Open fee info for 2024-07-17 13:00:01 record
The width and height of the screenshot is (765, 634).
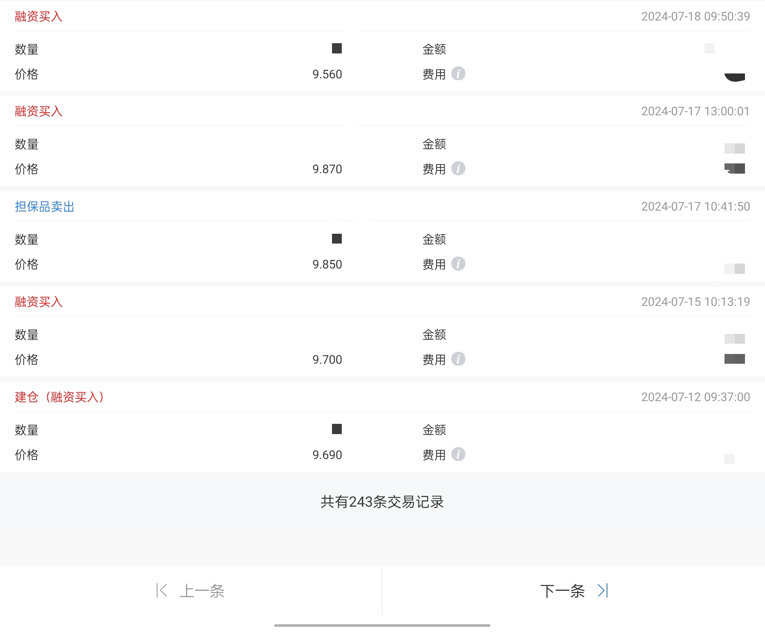click(458, 169)
